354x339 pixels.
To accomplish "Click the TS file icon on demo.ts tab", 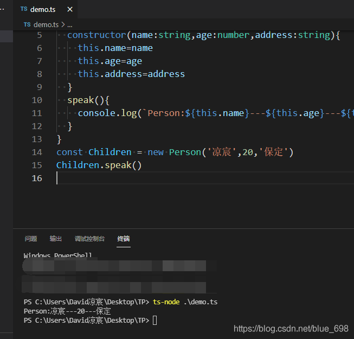I will (24, 9).
